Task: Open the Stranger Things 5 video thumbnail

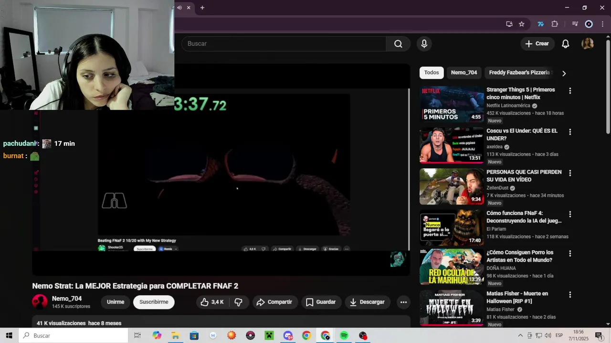Action: point(452,104)
